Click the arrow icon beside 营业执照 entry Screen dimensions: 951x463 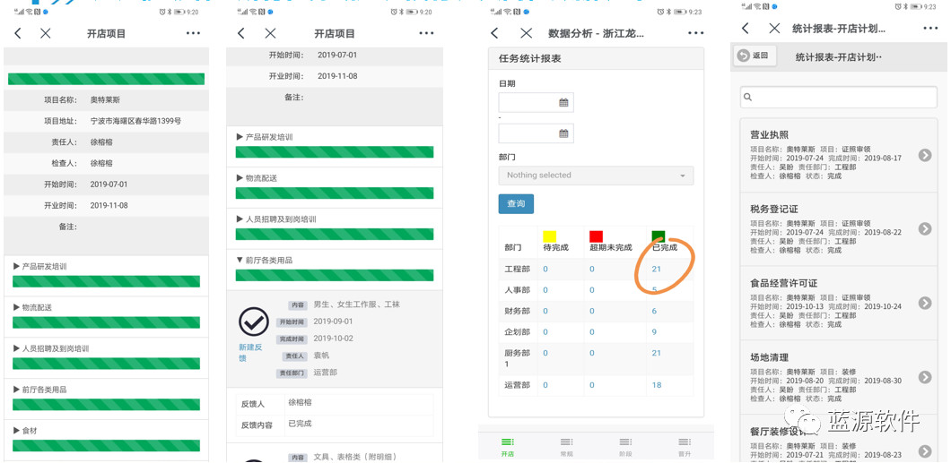(924, 156)
